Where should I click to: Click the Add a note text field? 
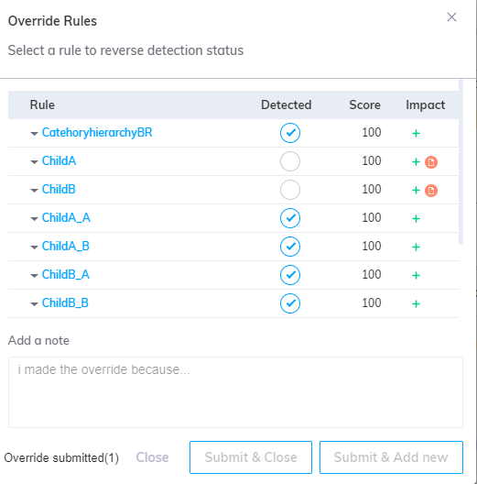coord(235,392)
